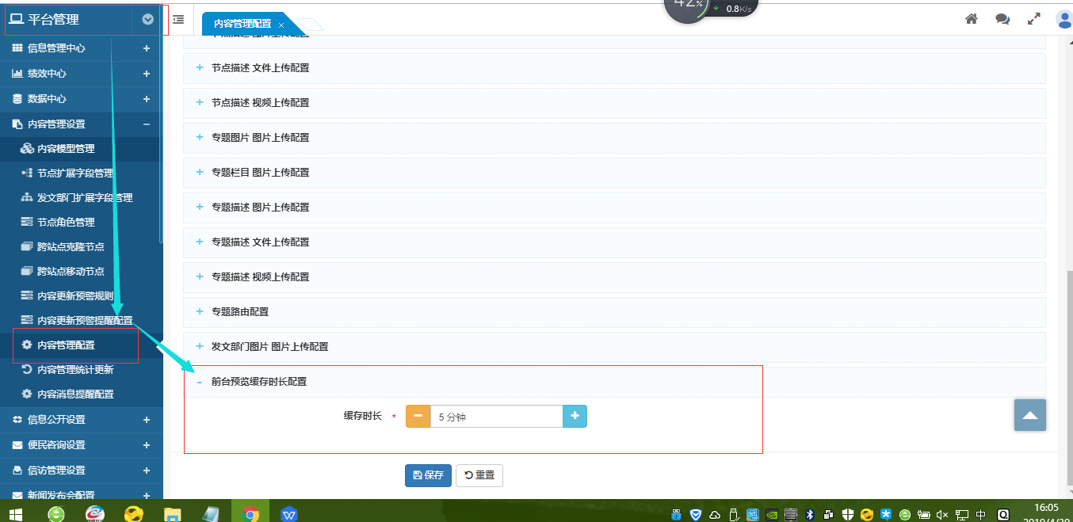Open the user avatar profile icon
1073x522 pixels.
pyautogui.click(x=1064, y=19)
